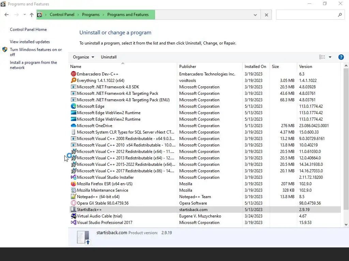This screenshot has height=261, width=349.
Task: Expand chevron after Control Panel breadcrumb
Action: (x=78, y=15)
